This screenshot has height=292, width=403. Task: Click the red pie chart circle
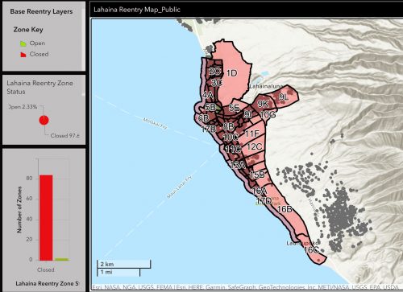pyautogui.click(x=44, y=120)
